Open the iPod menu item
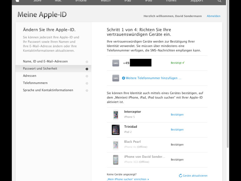 pos(149,1)
